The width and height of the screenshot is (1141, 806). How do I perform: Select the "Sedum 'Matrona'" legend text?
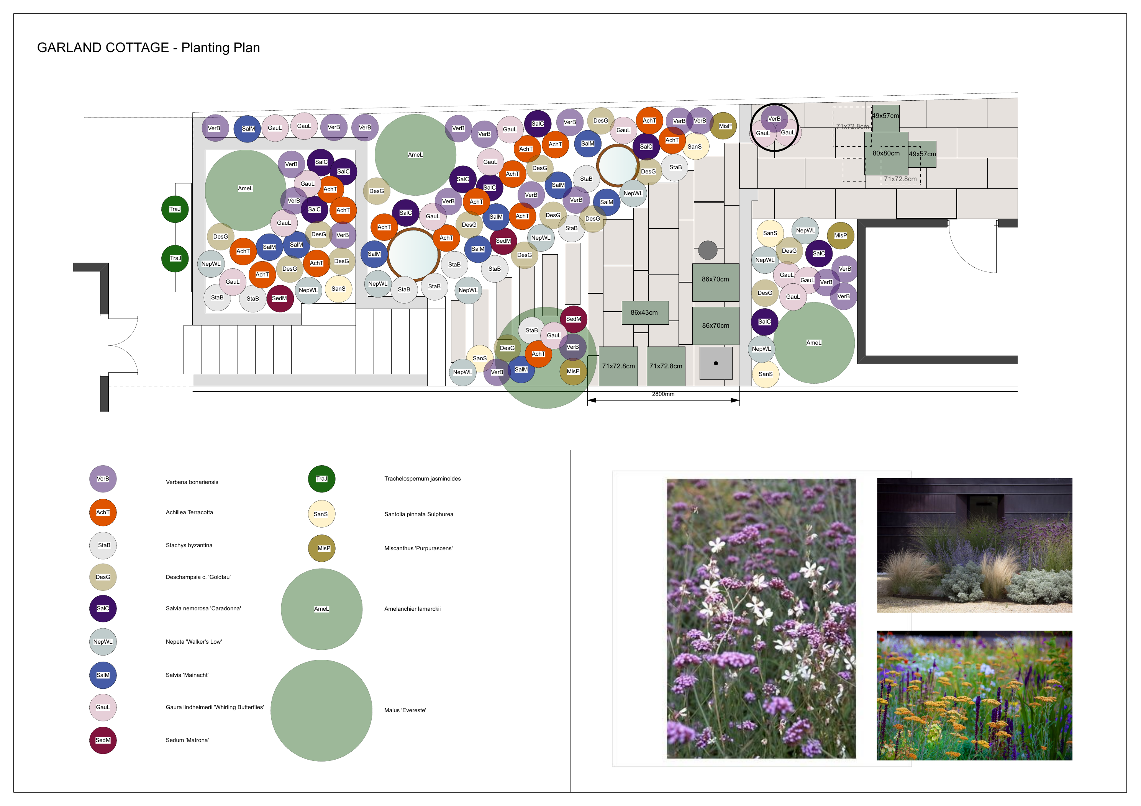pyautogui.click(x=187, y=739)
